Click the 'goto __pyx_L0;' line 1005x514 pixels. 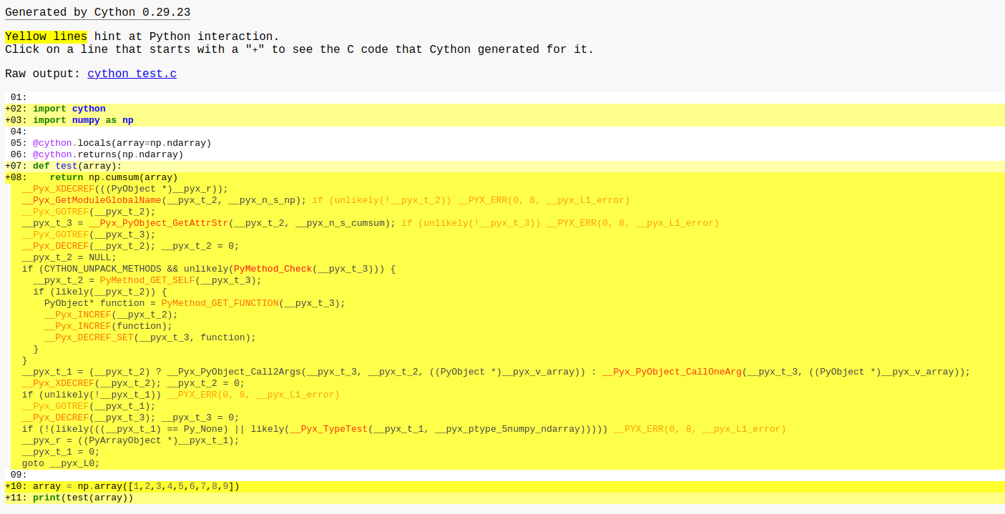(x=60, y=463)
